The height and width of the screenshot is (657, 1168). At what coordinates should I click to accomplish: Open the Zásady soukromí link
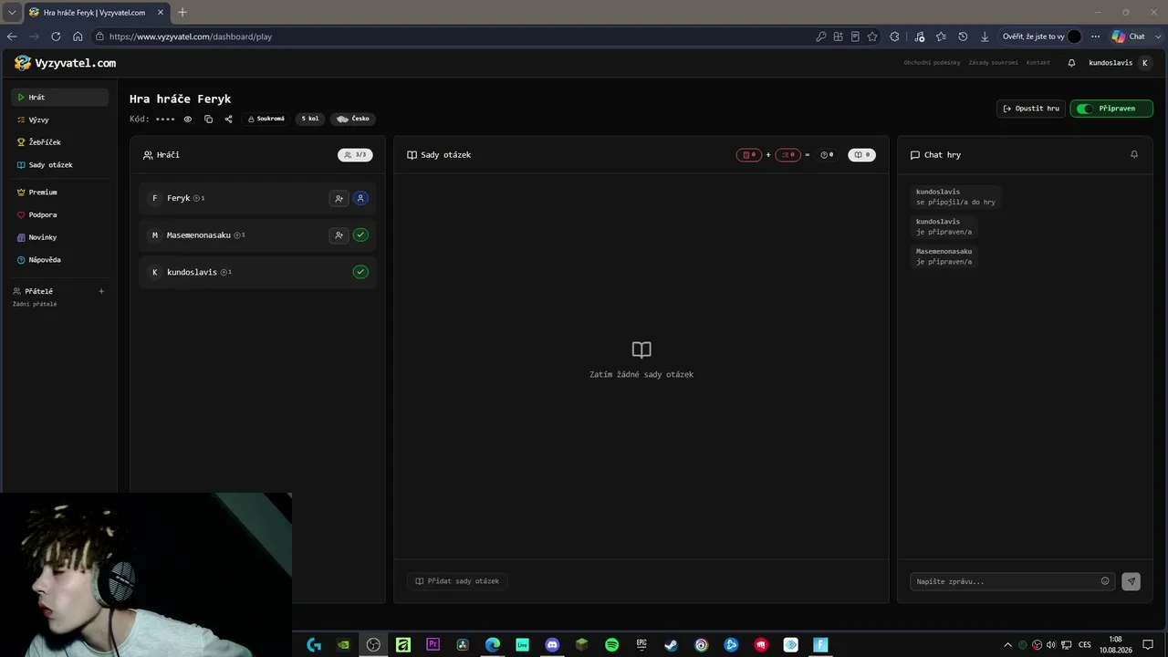point(993,63)
